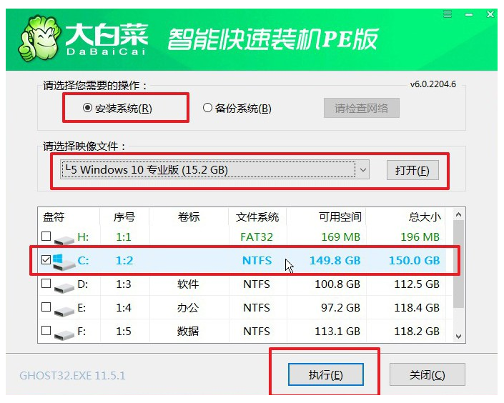Click the 97.2 GB free space cell
Image resolution: width=504 pixels, height=403 pixels.
coord(341,307)
